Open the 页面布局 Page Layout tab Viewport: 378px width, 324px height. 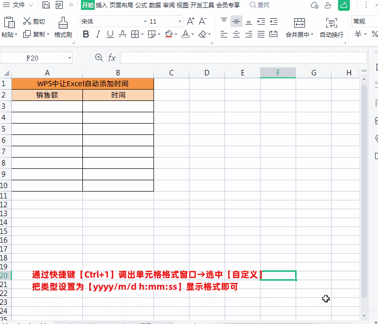121,5
